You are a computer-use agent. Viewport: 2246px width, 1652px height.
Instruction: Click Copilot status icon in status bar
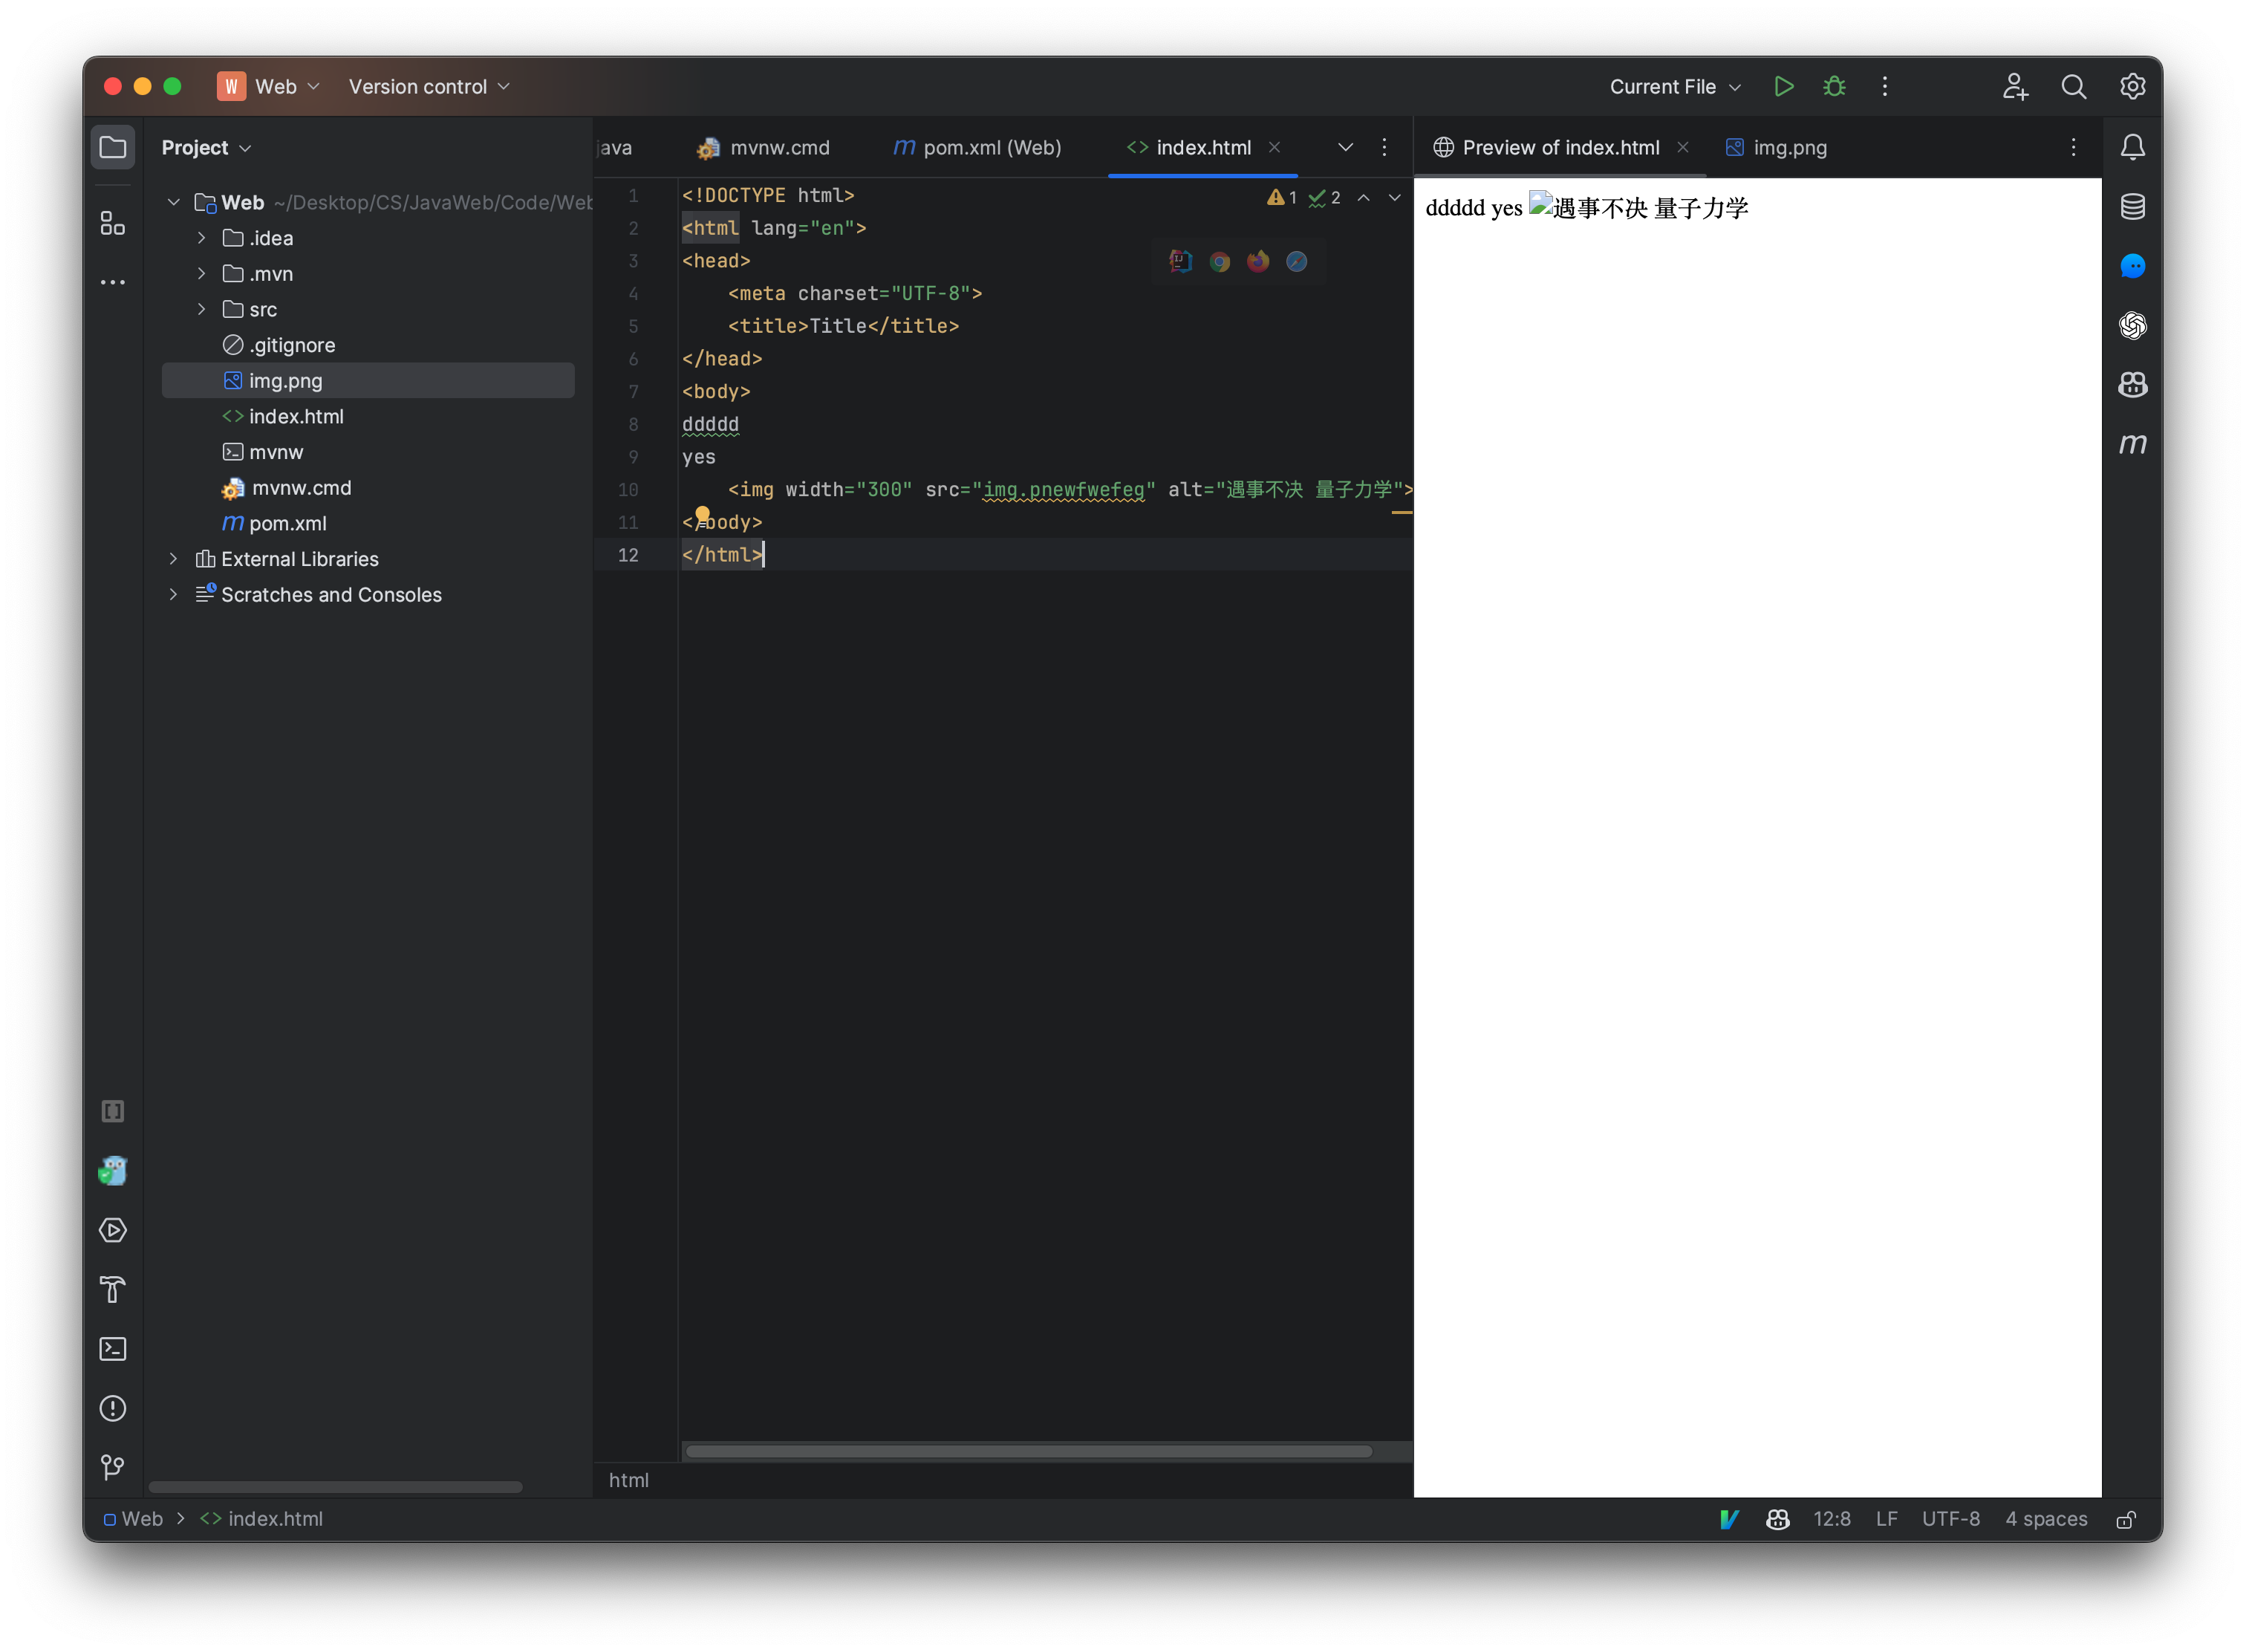click(1777, 1519)
